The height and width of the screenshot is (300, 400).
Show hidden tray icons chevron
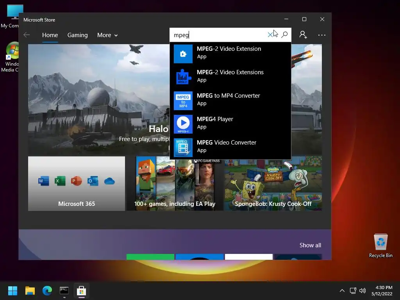[342, 291]
